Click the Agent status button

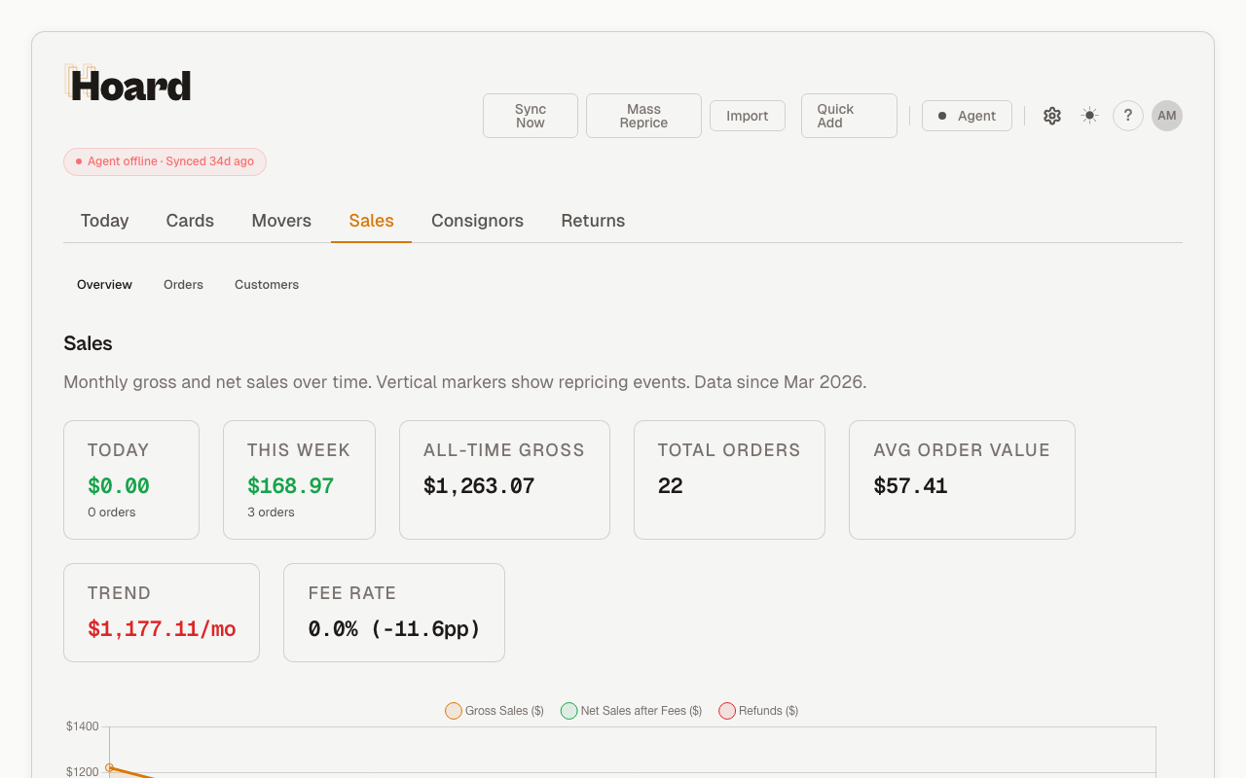[x=967, y=116]
